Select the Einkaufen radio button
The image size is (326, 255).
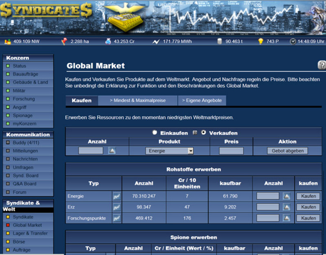coord(154,132)
